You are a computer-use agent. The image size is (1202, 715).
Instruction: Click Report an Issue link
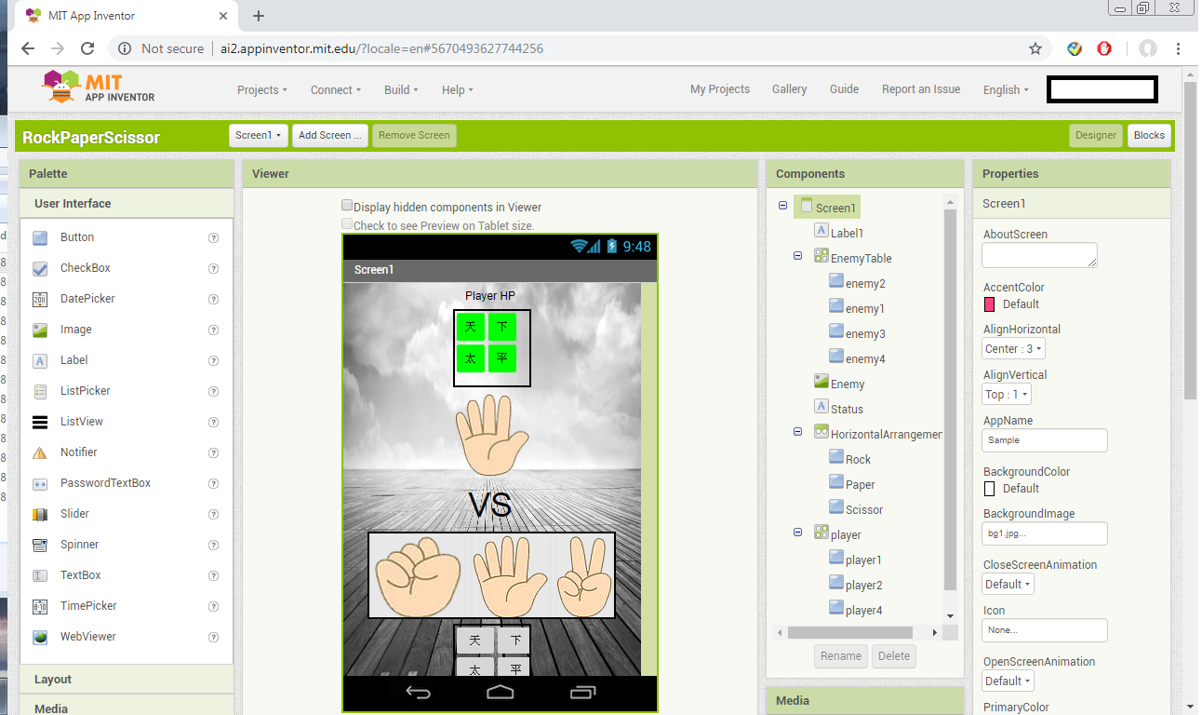(921, 89)
